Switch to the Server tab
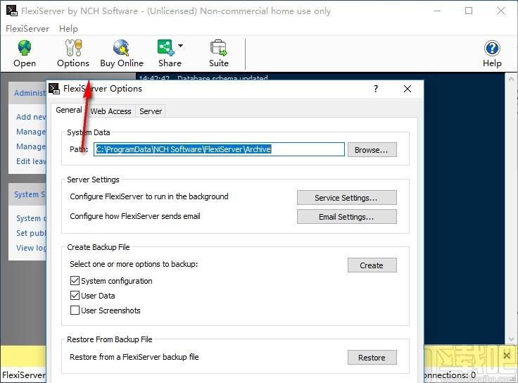This screenshot has width=518, height=383. (151, 111)
